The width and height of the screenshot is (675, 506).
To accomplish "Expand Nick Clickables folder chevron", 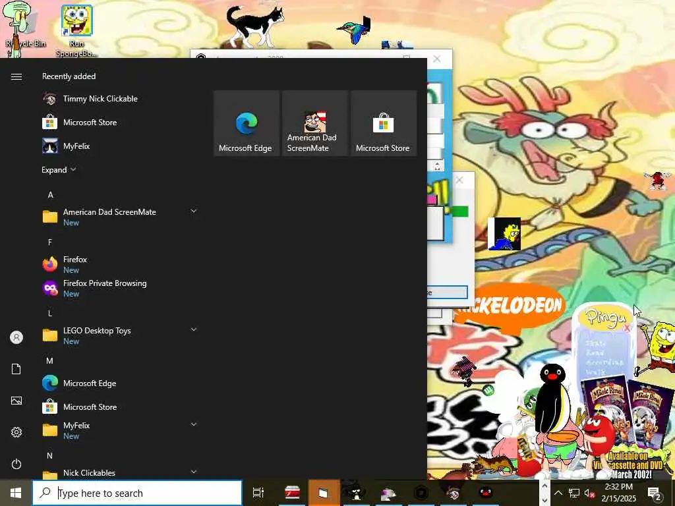I will click(x=194, y=472).
